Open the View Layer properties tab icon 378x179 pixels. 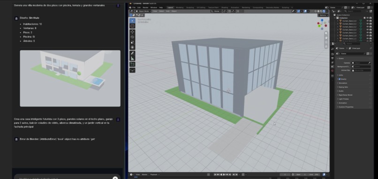click(x=333, y=62)
